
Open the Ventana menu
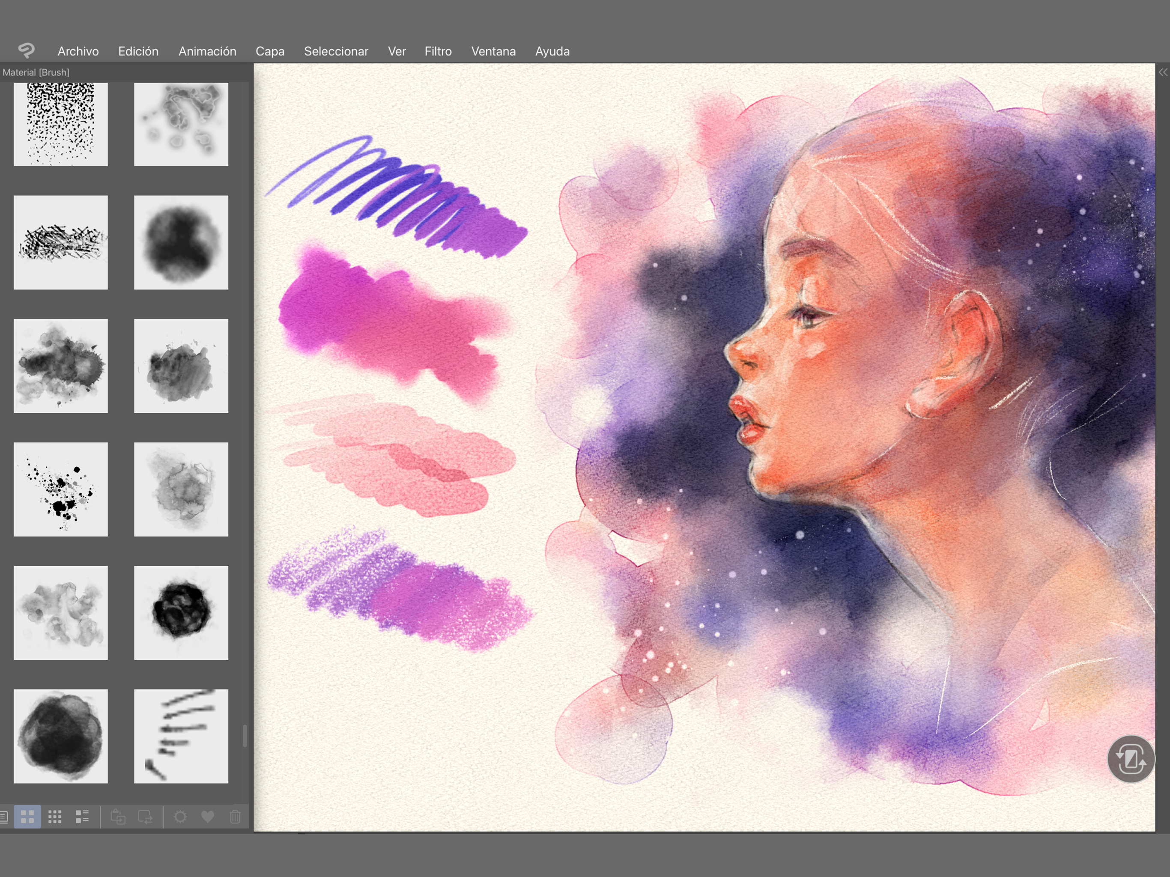493,51
